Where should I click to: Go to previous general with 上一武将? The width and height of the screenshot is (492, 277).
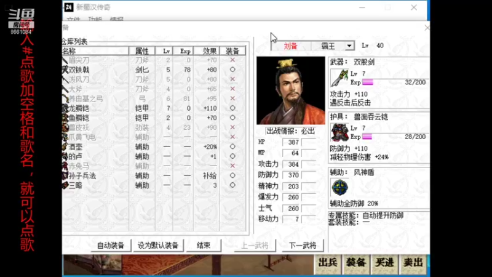click(x=255, y=245)
